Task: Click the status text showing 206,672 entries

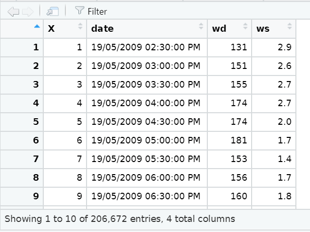Action: (x=119, y=219)
